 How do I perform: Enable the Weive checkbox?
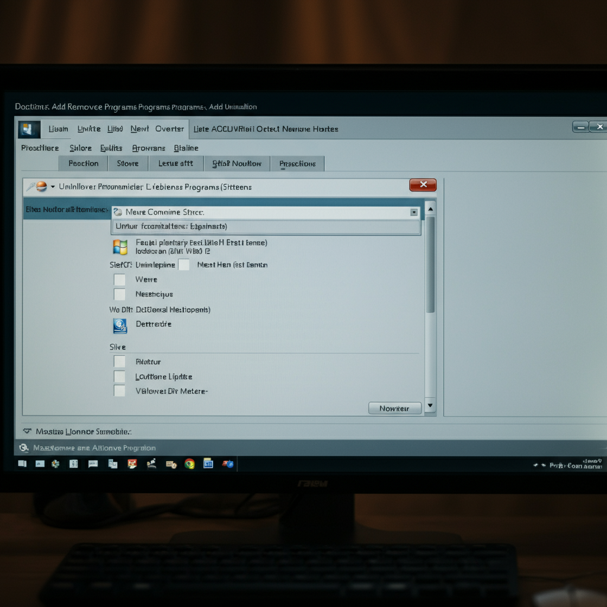pyautogui.click(x=120, y=279)
